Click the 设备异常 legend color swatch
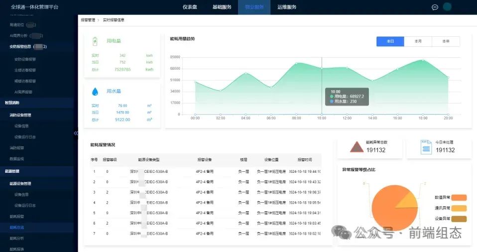Screen dimensions: 477x252 pos(459,219)
